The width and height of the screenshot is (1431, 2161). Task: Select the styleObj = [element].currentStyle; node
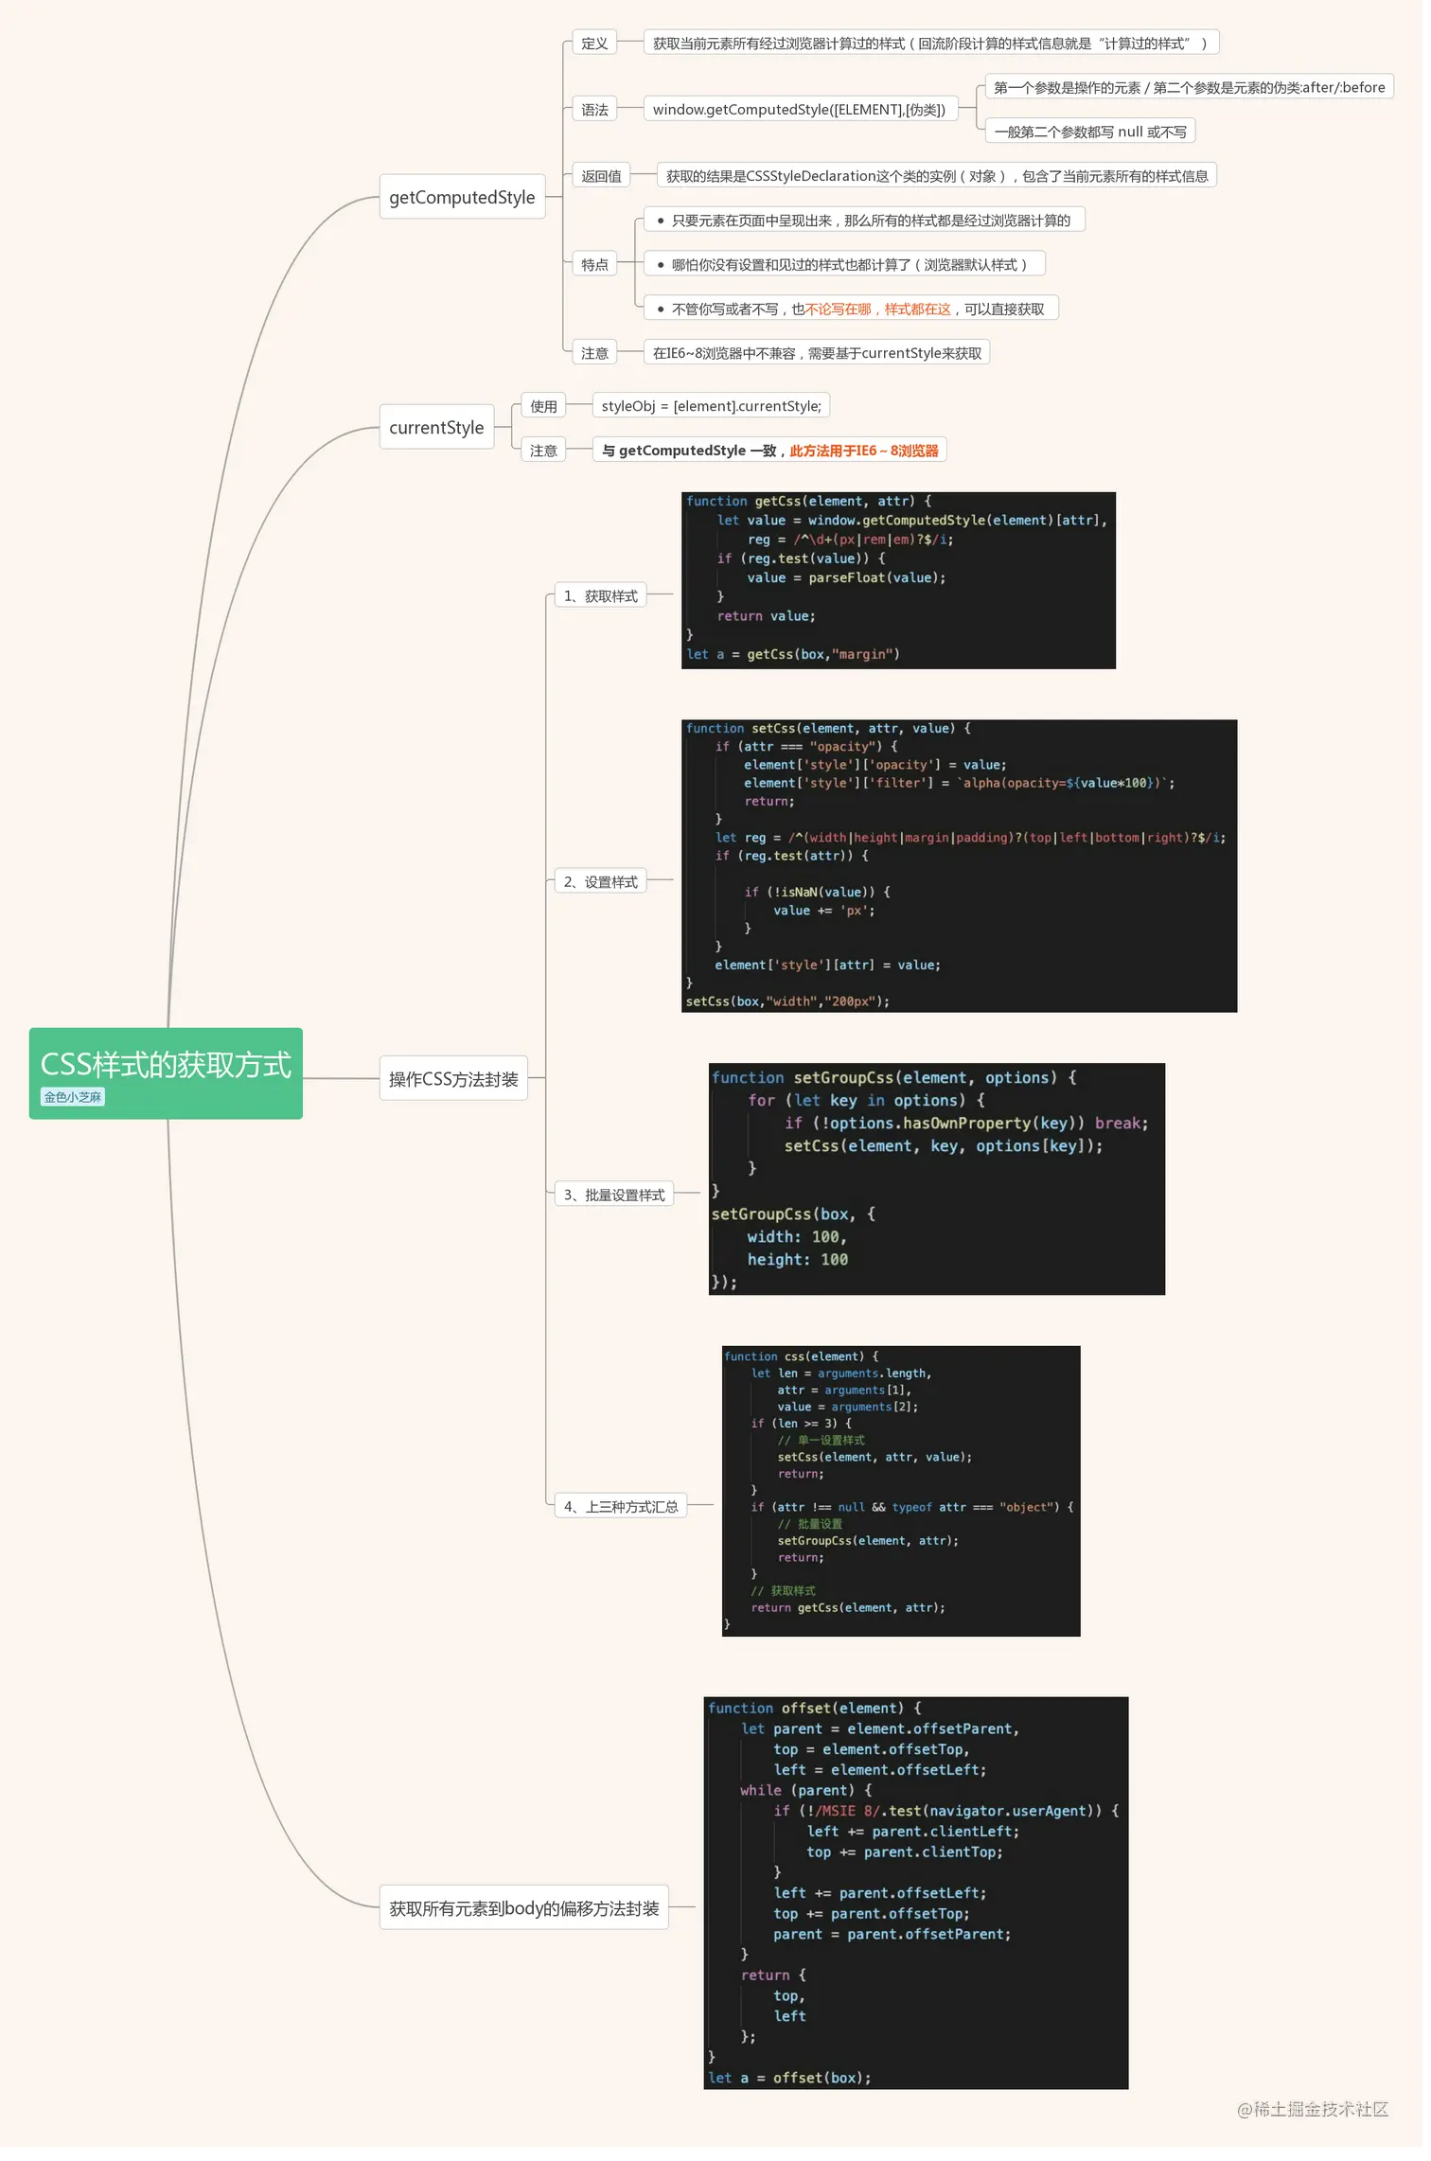tap(715, 408)
